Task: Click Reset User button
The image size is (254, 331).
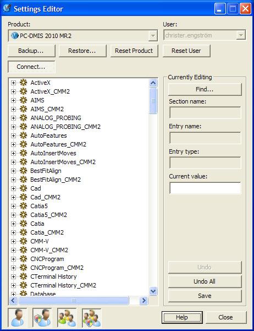Action: pyautogui.click(x=186, y=51)
